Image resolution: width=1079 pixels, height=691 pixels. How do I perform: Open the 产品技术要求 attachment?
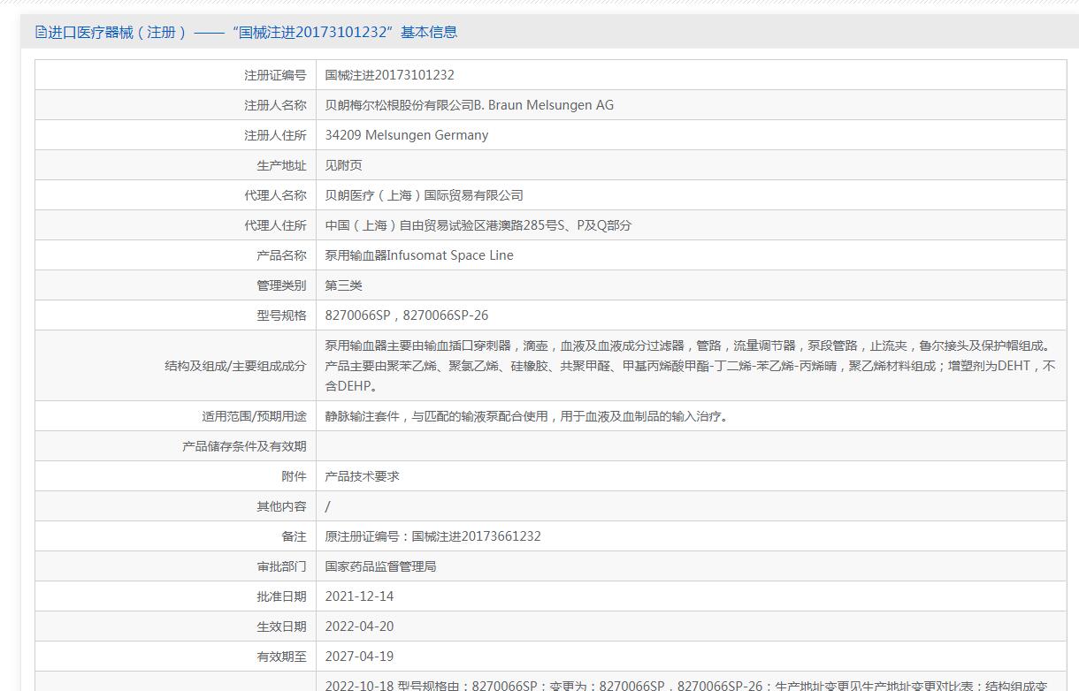click(362, 476)
